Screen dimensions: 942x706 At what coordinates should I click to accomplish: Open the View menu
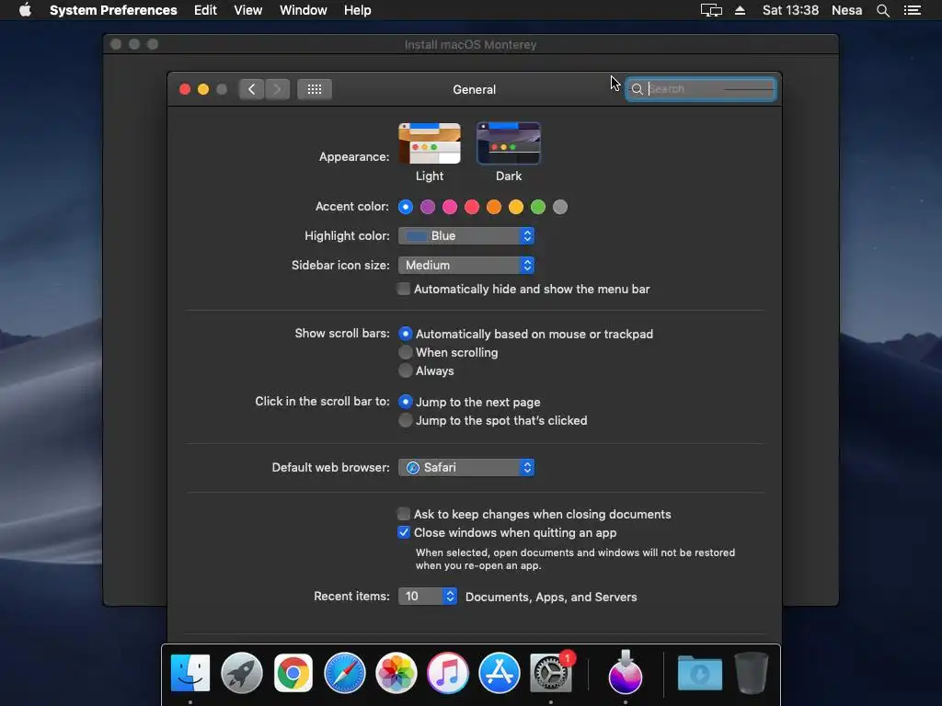[x=248, y=10]
